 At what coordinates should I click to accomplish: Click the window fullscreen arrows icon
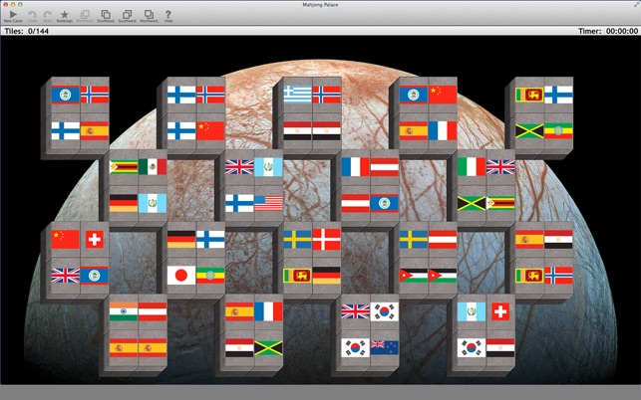point(636,4)
